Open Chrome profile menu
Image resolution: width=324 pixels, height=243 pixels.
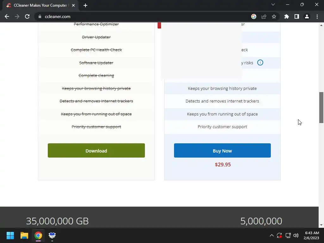coord(307,16)
